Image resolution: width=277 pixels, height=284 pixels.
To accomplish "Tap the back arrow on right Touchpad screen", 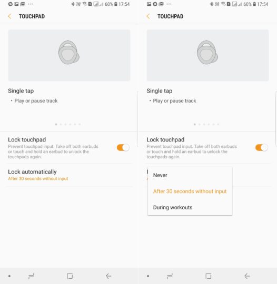I will pos(148,16).
